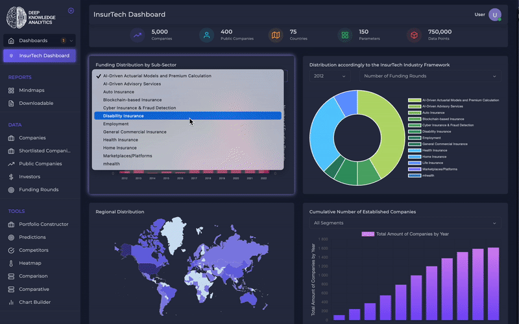Viewport: 519px width, 324px height.
Task: Expand the Dashboards chevron in sidebar
Action: point(71,41)
